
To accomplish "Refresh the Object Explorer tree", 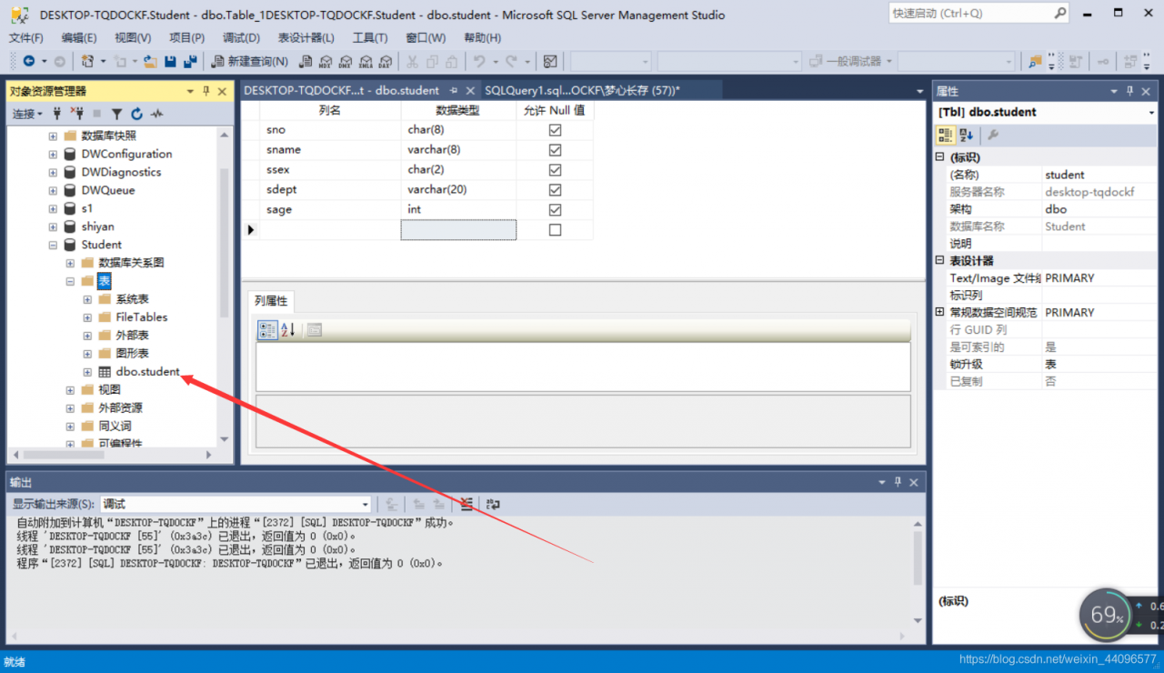I will point(136,114).
